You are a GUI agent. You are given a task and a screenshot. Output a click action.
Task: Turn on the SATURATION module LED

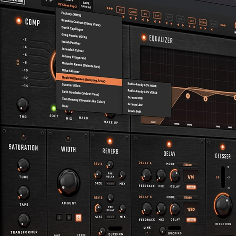[23, 136]
